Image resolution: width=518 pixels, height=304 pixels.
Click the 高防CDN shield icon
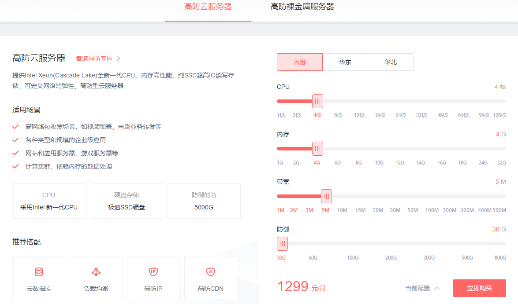(211, 272)
